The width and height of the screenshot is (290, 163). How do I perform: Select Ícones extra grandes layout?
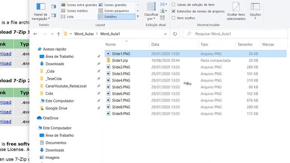(79, 5)
